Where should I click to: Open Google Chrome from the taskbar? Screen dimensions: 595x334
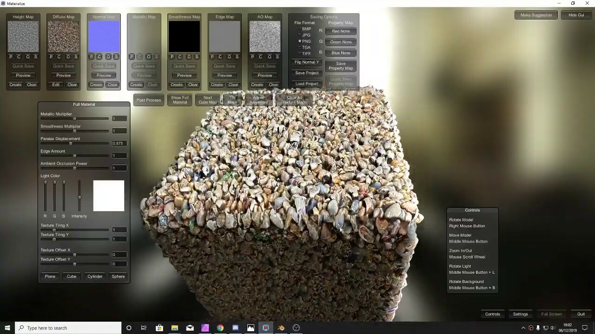(220, 328)
